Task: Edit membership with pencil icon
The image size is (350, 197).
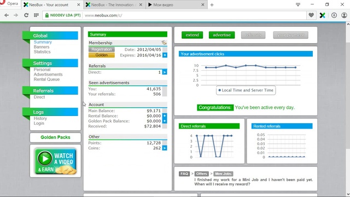Action: 164,43
